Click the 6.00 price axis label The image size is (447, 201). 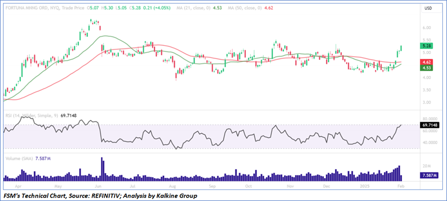pyautogui.click(x=427, y=28)
